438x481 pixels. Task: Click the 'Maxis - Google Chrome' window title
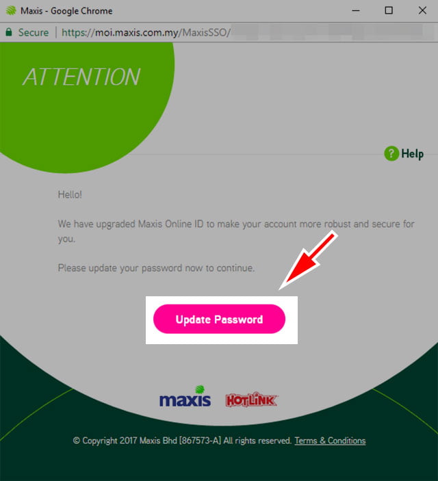point(66,11)
